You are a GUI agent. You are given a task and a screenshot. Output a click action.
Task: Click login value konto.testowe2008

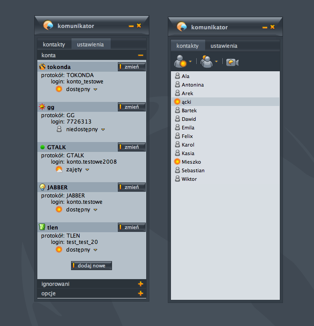[92, 161]
